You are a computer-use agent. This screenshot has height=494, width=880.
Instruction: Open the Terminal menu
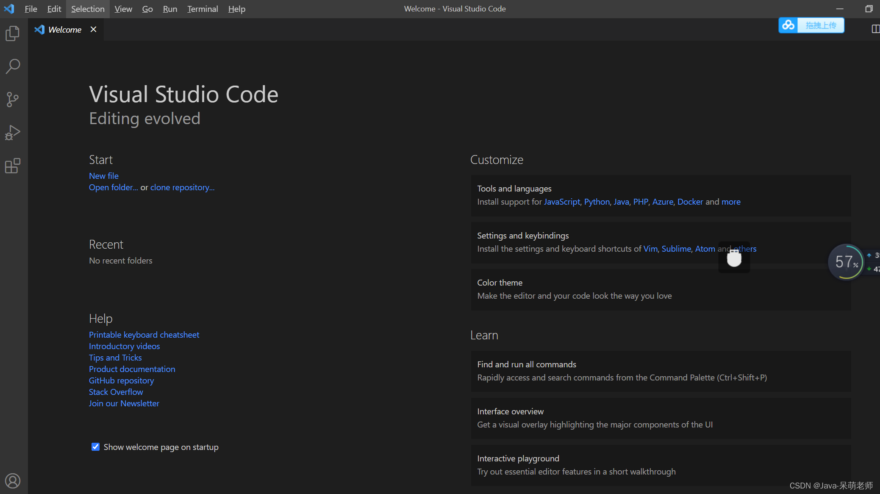[203, 8]
